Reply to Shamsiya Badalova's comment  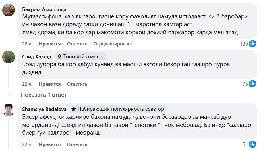pyautogui.click(x=77, y=144)
